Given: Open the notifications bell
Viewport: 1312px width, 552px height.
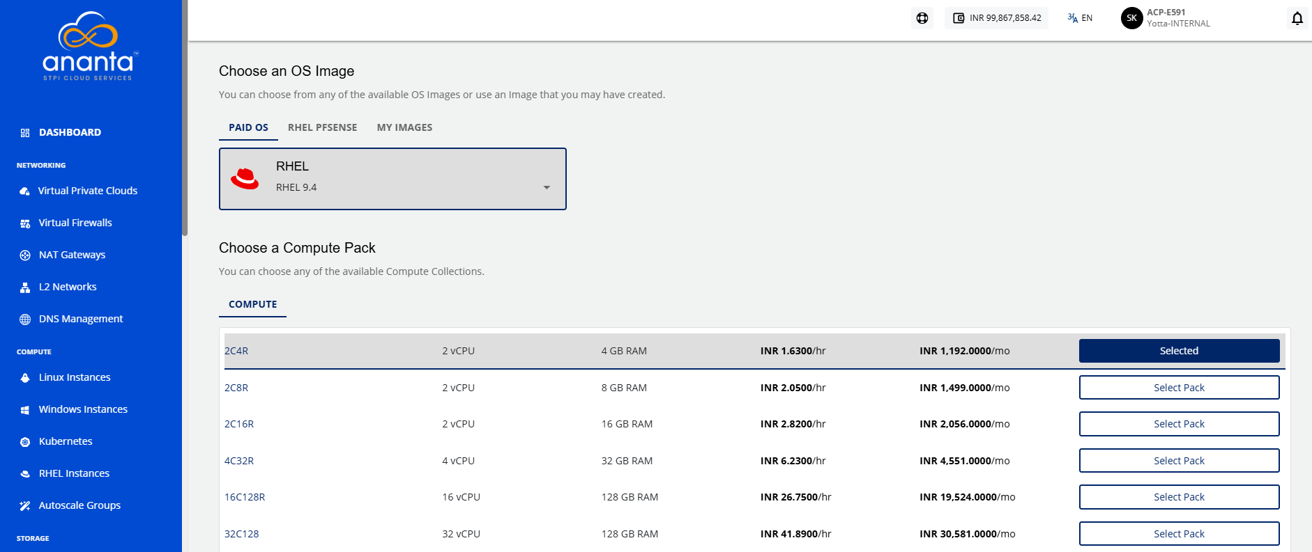Looking at the screenshot, I should pos(1297,18).
